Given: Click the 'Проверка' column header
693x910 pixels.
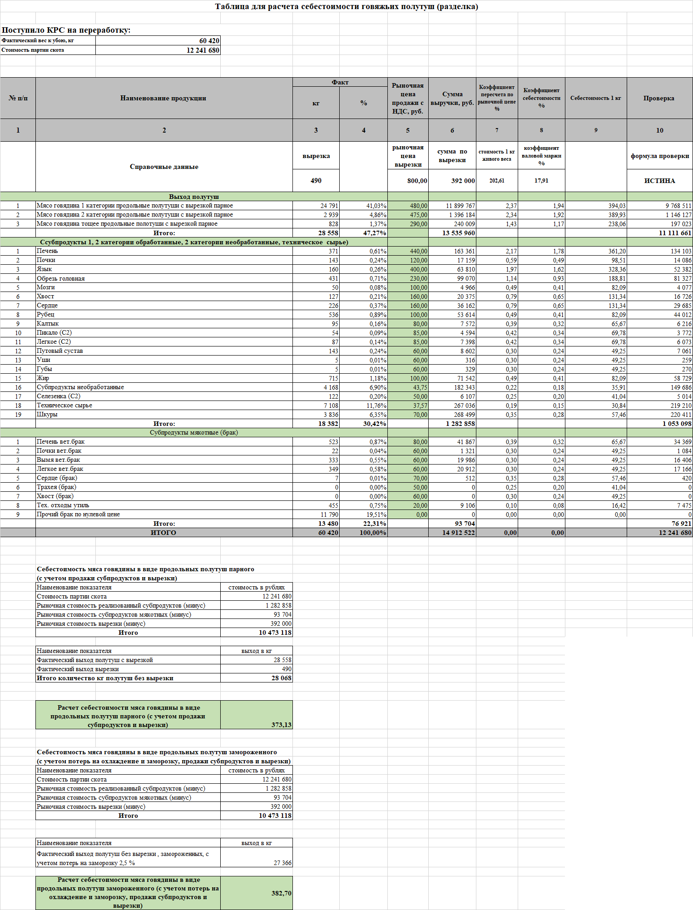Looking at the screenshot, I should tap(659, 98).
